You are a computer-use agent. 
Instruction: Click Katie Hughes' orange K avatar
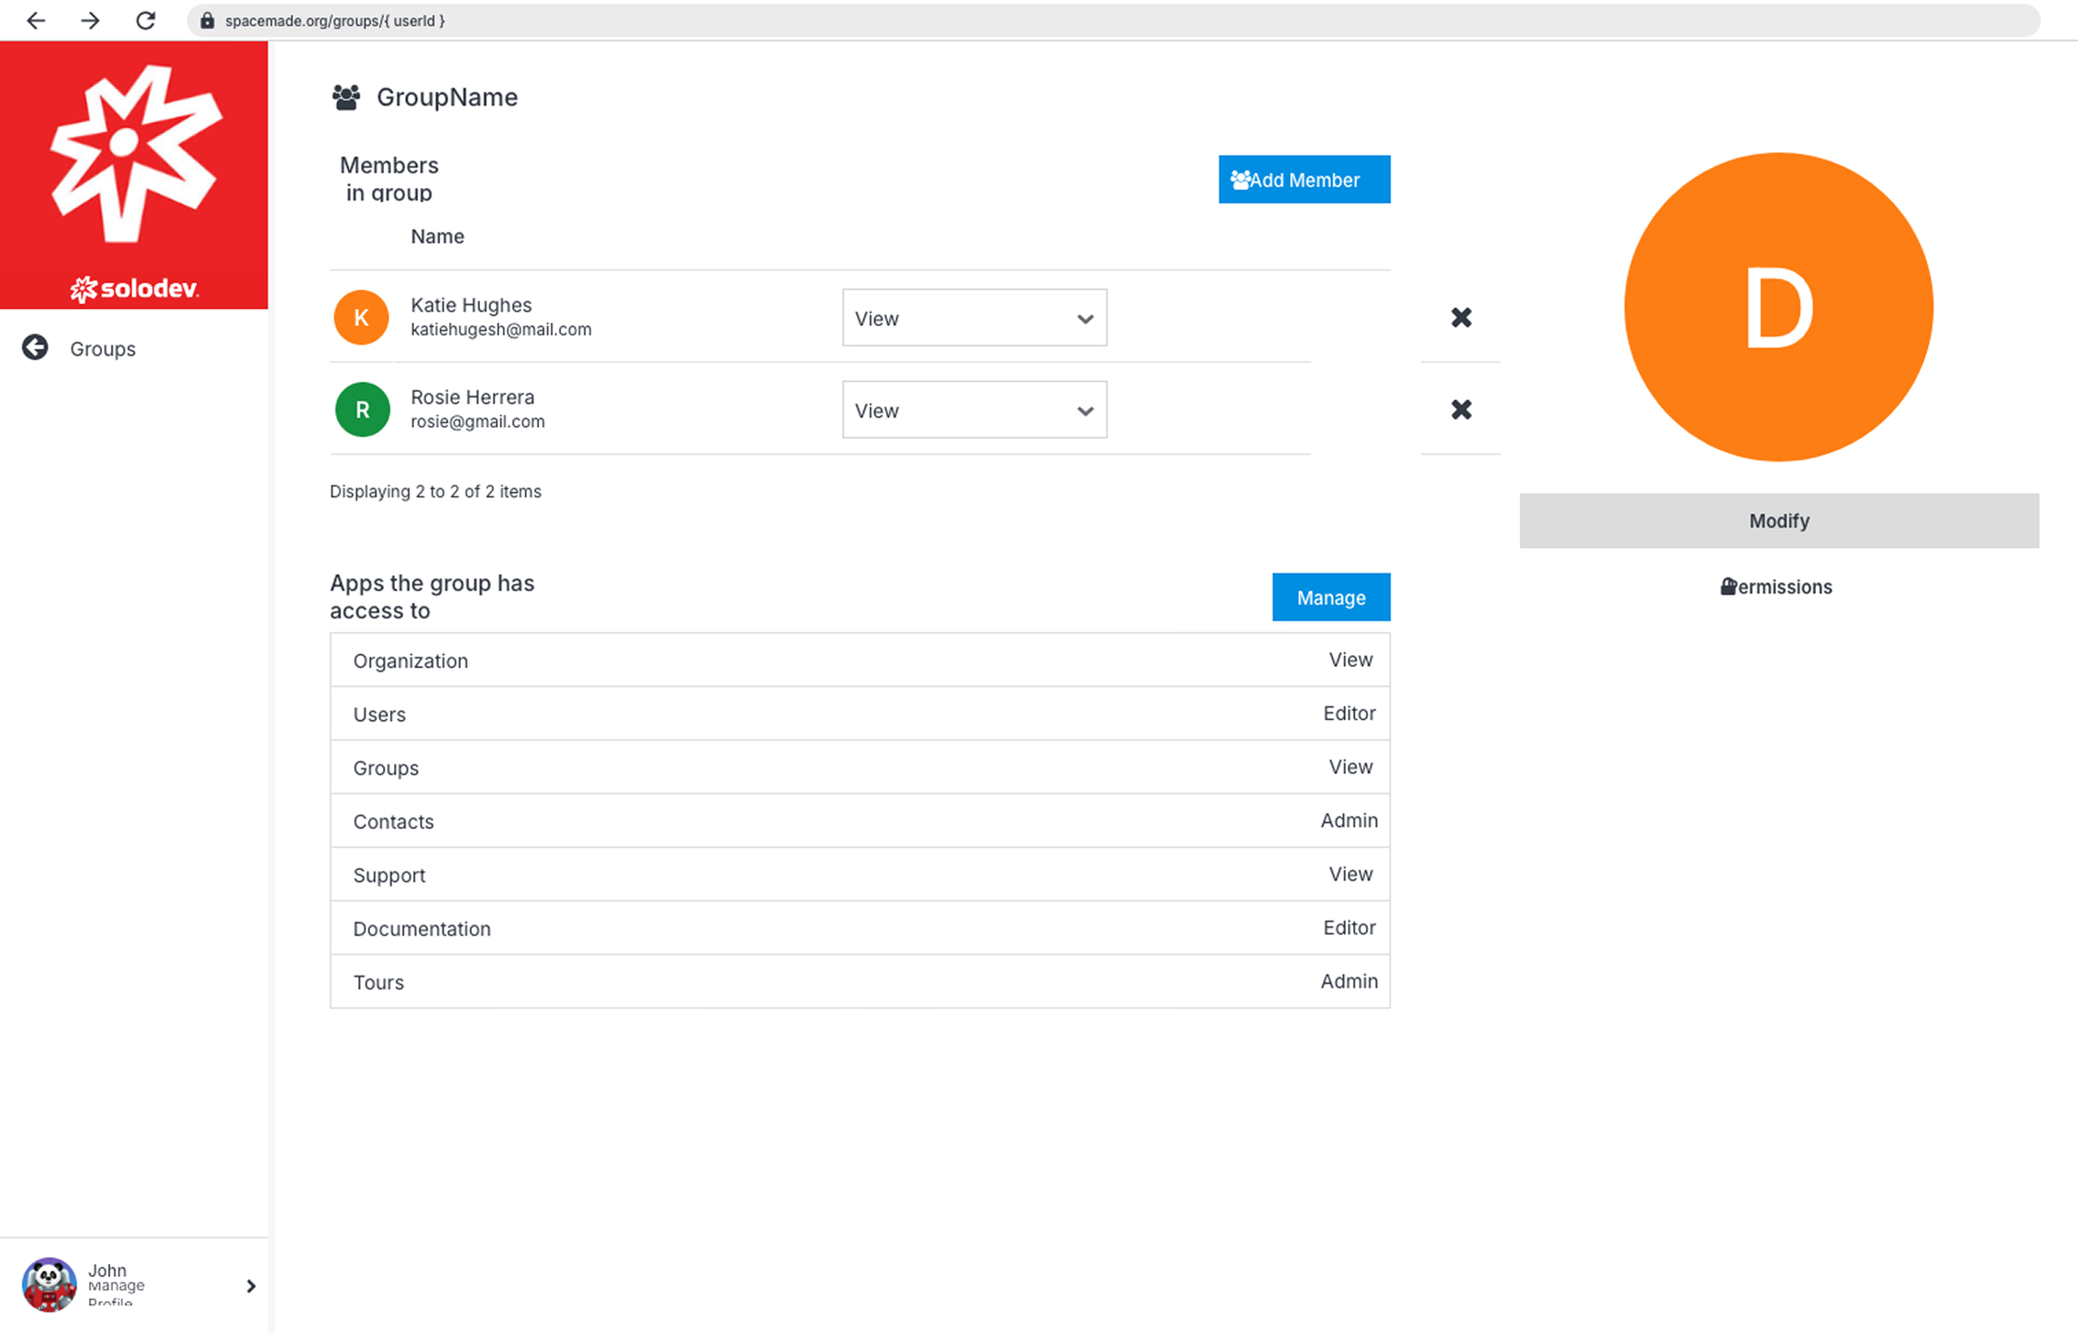click(361, 317)
